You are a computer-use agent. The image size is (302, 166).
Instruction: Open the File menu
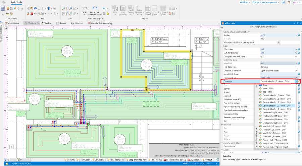tap(4, 2)
